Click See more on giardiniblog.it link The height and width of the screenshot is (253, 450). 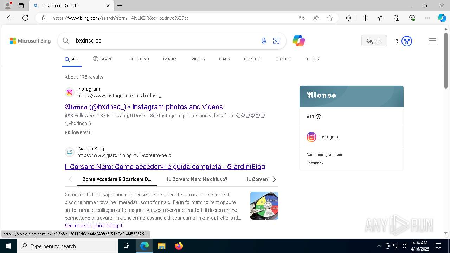tap(94, 226)
